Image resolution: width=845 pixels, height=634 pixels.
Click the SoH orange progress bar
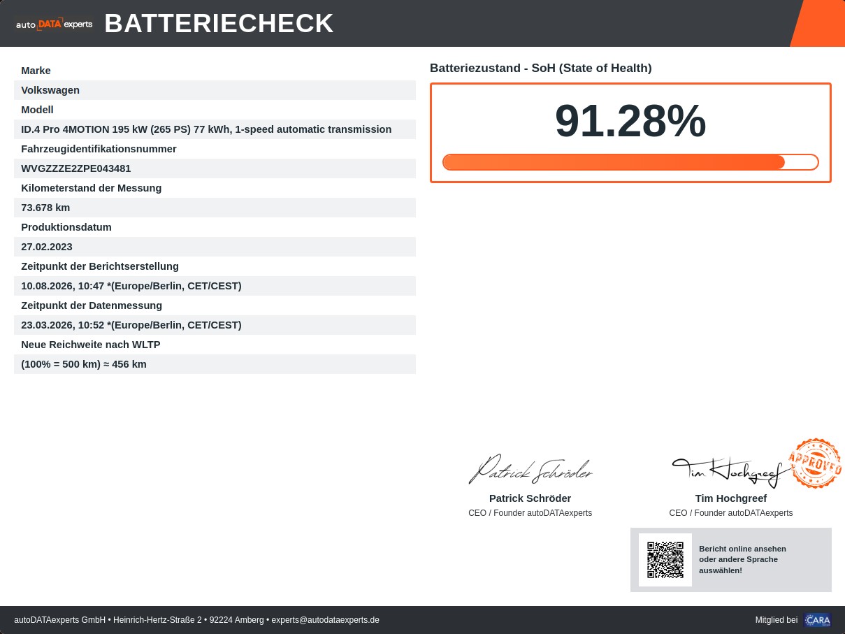coord(630,162)
